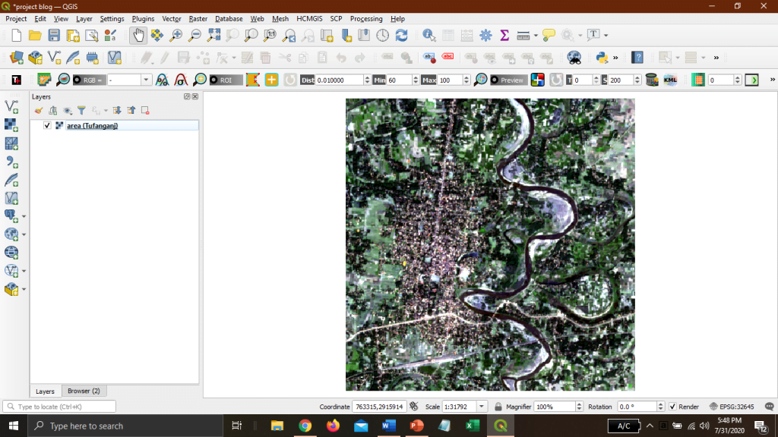Image resolution: width=778 pixels, height=437 pixels.
Task: Select the Identify Features tool
Action: [429, 35]
